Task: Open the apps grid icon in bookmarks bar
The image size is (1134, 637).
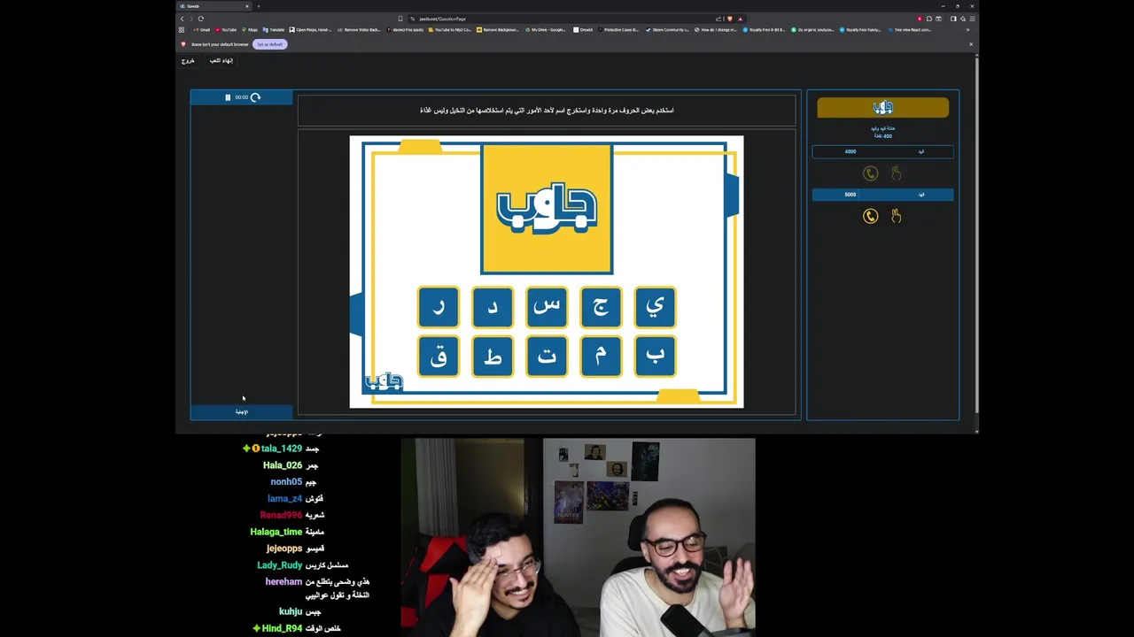Action: (183, 30)
